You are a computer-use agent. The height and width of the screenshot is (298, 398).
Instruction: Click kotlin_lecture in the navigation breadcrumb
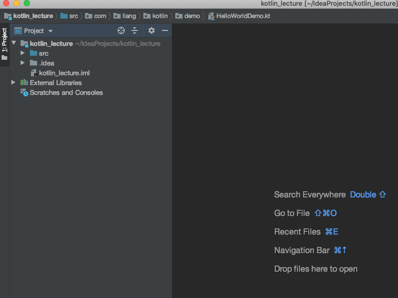(x=33, y=16)
